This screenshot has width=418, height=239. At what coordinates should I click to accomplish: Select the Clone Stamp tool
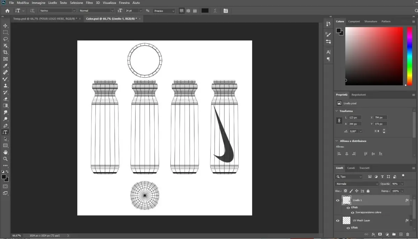pyautogui.click(x=5, y=86)
